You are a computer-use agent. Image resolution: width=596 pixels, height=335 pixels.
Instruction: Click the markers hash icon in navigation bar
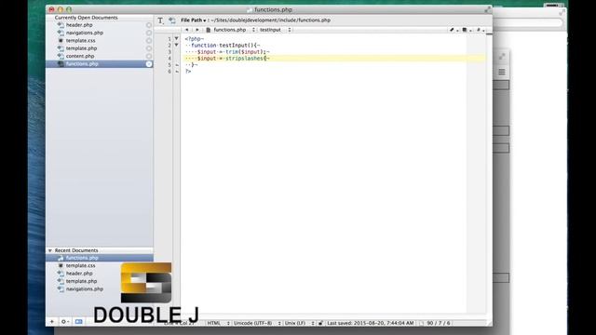click(x=478, y=30)
